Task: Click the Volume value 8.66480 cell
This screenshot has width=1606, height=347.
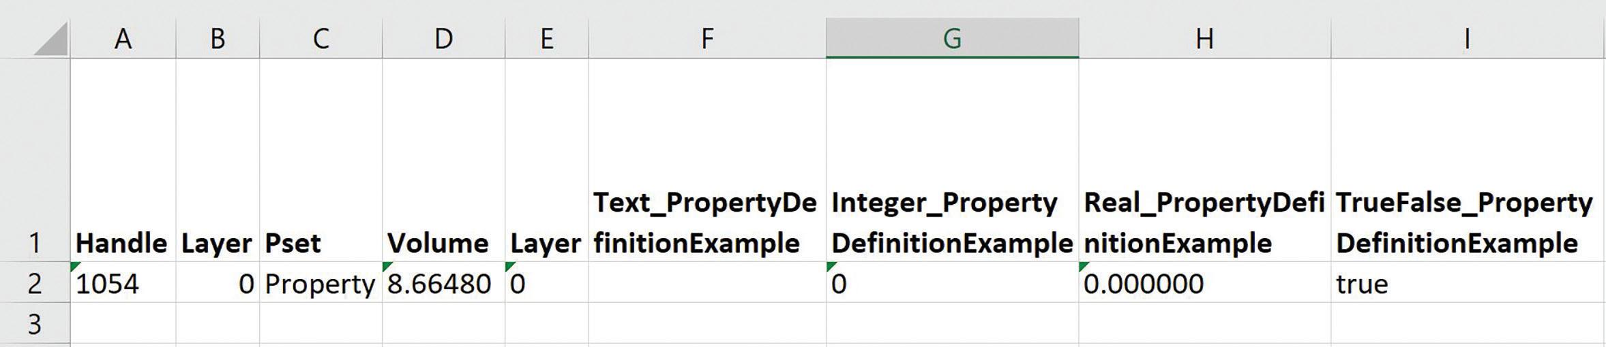Action: click(443, 284)
